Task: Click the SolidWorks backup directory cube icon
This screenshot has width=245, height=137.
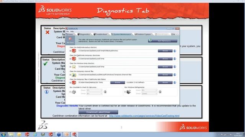Action: [x=74, y=51]
